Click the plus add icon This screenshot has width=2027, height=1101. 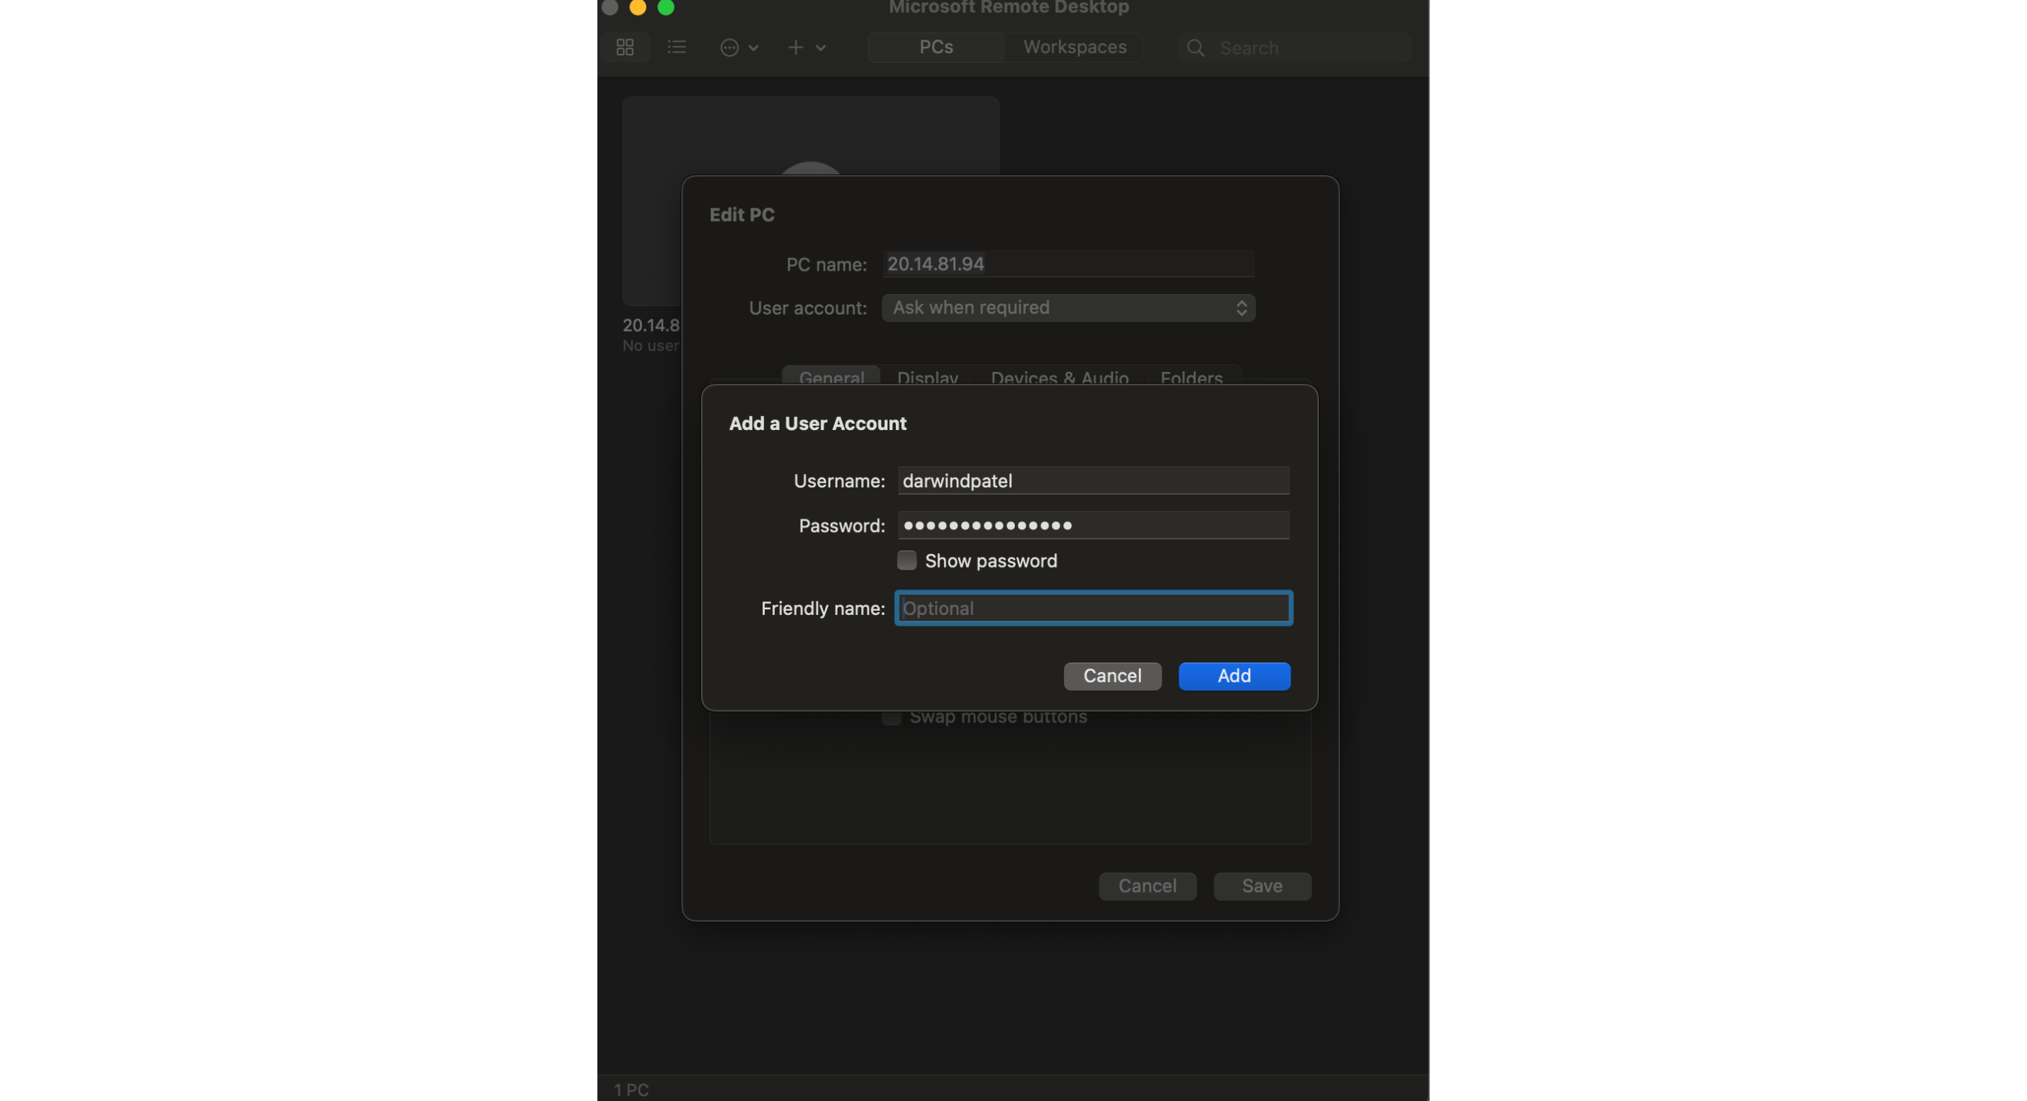(795, 48)
